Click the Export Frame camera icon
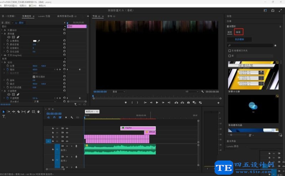Viewport: 285px width, 176px height. [x=188, y=102]
